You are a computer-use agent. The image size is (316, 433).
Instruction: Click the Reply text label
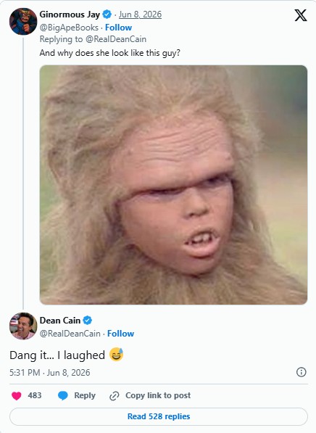[85, 395]
